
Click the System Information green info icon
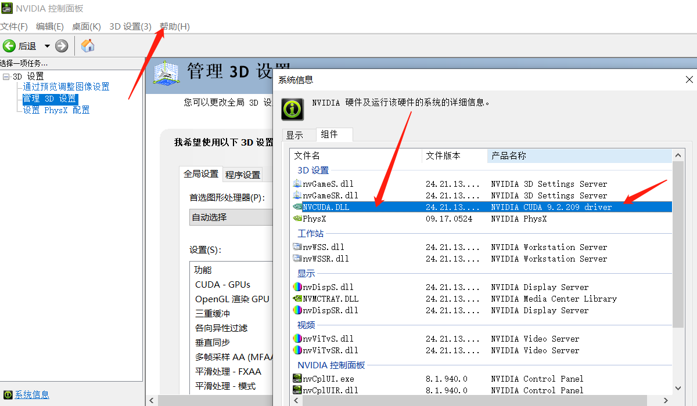pyautogui.click(x=292, y=108)
